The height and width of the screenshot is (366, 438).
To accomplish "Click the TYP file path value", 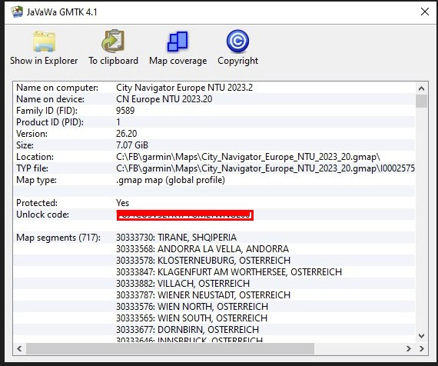I will (x=265, y=168).
